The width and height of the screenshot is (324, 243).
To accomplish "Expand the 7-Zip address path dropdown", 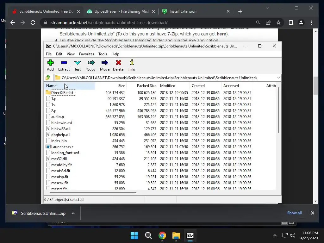I will [x=278, y=78].
